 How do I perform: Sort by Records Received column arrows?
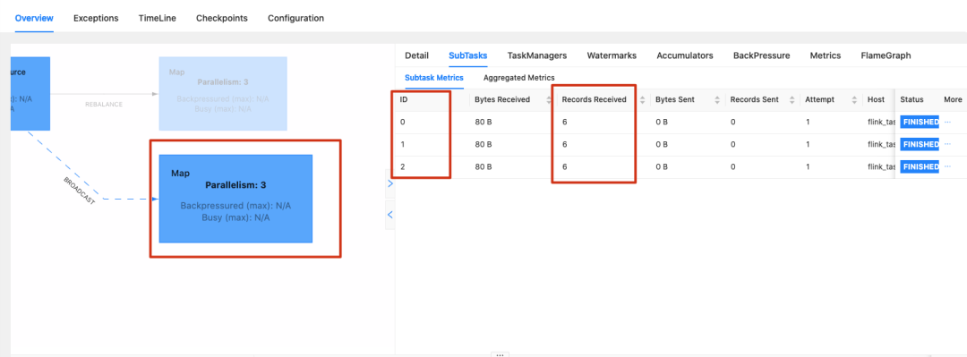click(643, 100)
